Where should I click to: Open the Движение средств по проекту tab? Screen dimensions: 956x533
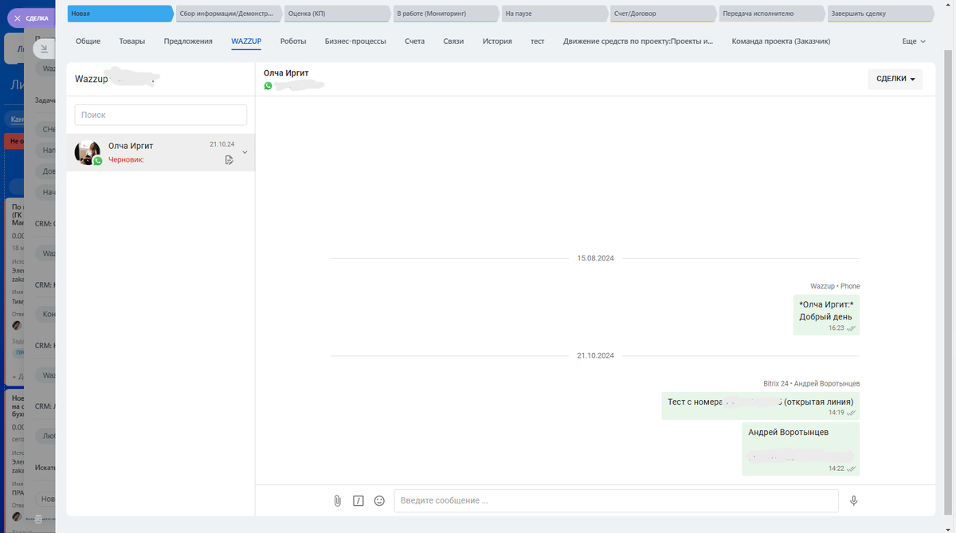(x=638, y=41)
